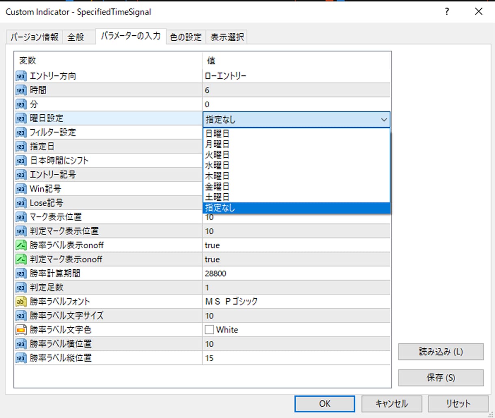Click the green boolean icon for 勝率ラベル表示onoff
Screen dimensions: 495x418
point(21,245)
